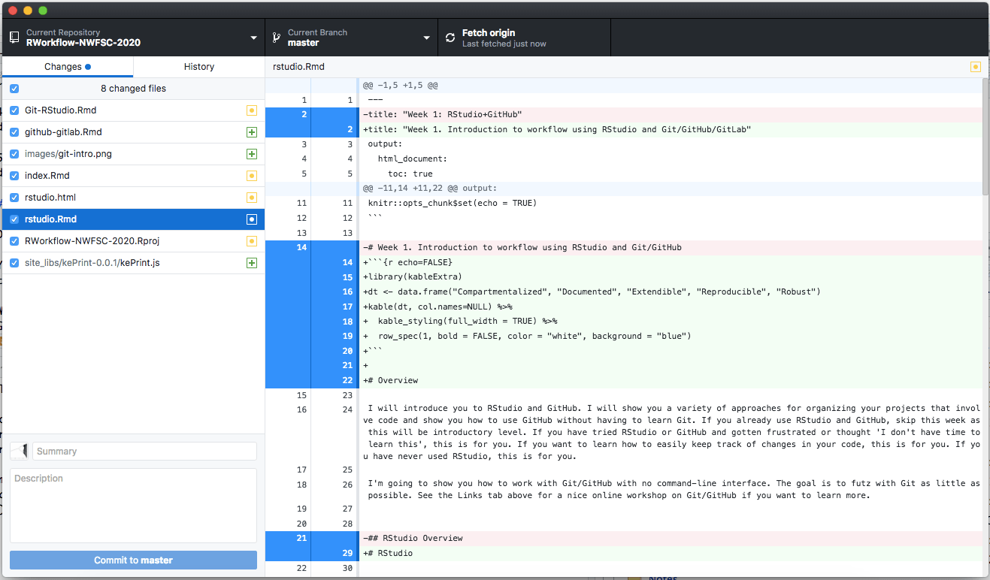
Task: Click the rstudio.Rmd diff header file name
Action: click(298, 67)
